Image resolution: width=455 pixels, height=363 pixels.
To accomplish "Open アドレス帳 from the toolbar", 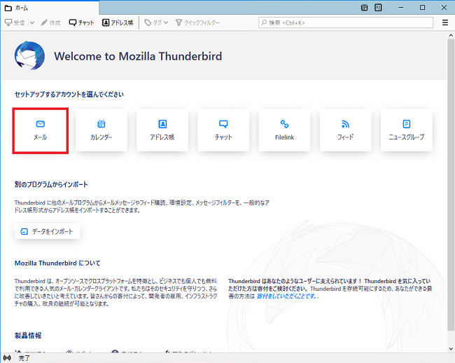I will coord(118,22).
